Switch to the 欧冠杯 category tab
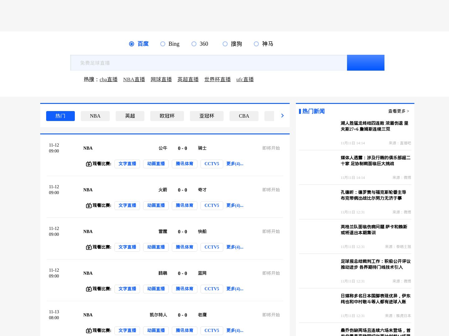449x336 pixels. pyautogui.click(x=167, y=116)
